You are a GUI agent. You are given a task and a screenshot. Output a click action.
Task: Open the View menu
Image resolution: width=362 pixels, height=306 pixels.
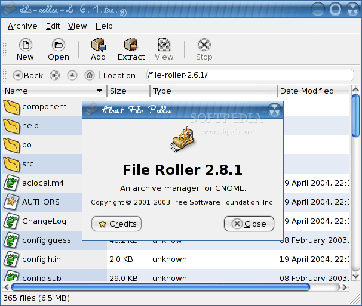[x=77, y=26]
